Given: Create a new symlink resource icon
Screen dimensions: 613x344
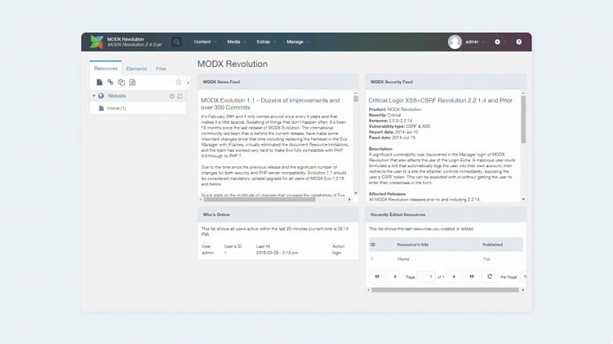Looking at the screenshot, I should pyautogui.click(x=122, y=82).
